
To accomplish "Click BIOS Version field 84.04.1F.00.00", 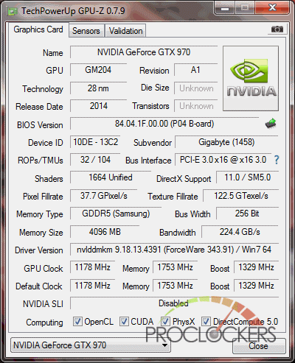I will (x=164, y=124).
